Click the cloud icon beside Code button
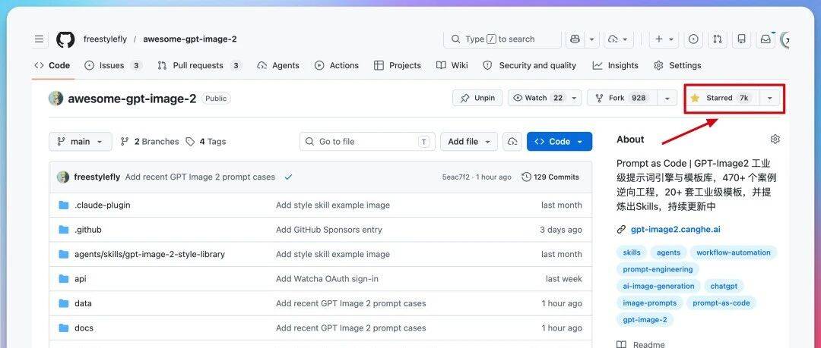Image resolution: width=821 pixels, height=348 pixels. coord(512,142)
